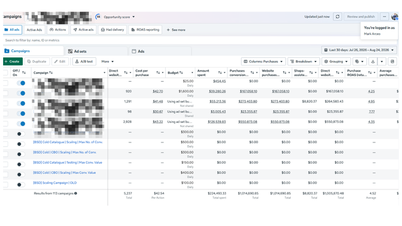Switch to the Ads tab
Screen dimensions: 402x226
160,51
